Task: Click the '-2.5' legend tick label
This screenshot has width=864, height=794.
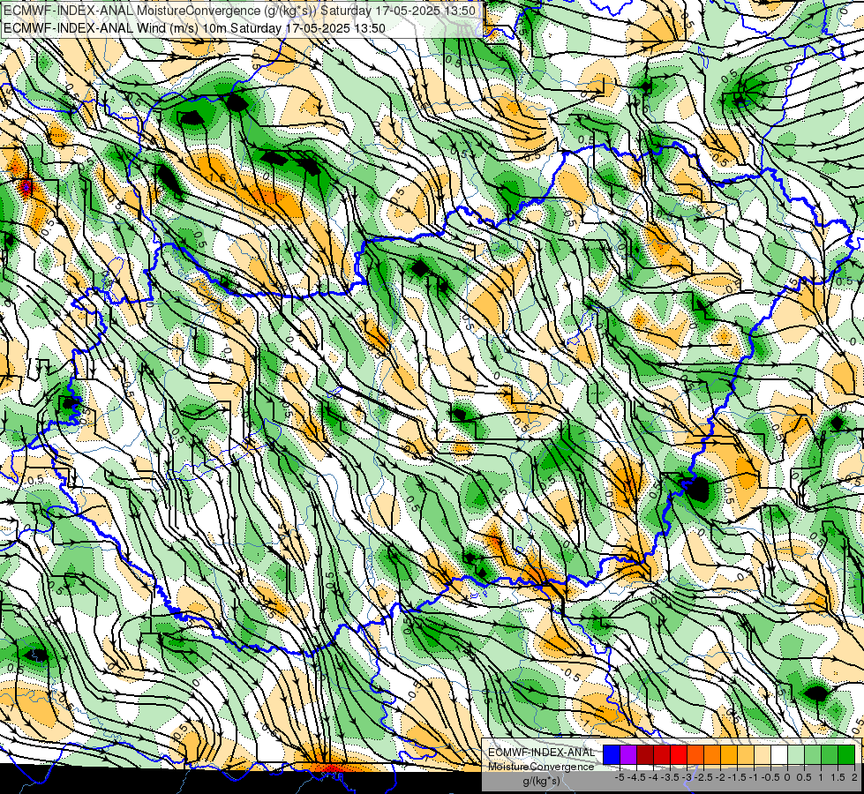Action: pyautogui.click(x=703, y=777)
